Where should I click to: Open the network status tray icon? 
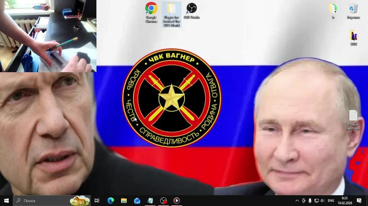(x=316, y=201)
